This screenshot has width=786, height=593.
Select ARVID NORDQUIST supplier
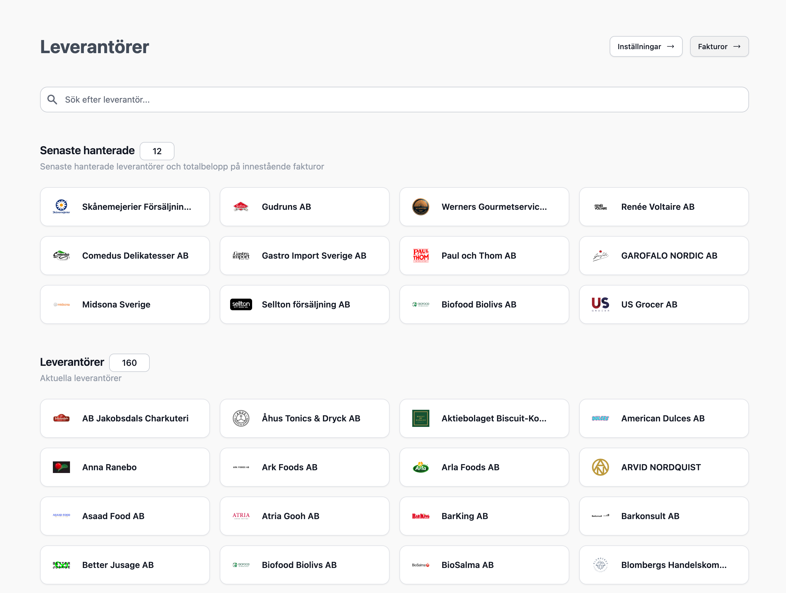tap(664, 467)
